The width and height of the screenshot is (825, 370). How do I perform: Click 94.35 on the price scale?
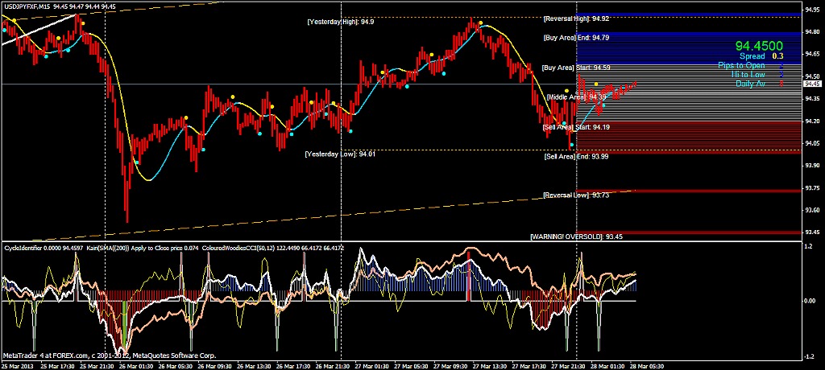click(813, 99)
